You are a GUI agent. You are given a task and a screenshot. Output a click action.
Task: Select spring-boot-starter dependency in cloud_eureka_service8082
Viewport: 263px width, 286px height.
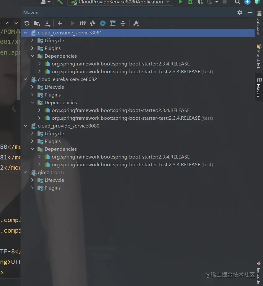[138, 110]
